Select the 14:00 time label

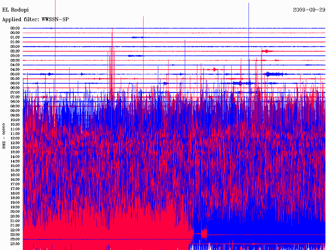pyautogui.click(x=15, y=157)
